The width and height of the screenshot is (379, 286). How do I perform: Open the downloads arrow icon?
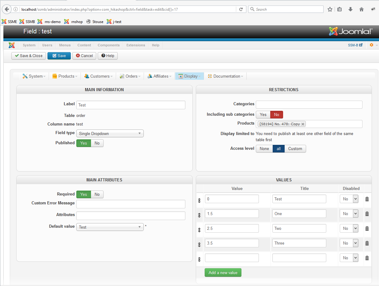click(x=351, y=9)
